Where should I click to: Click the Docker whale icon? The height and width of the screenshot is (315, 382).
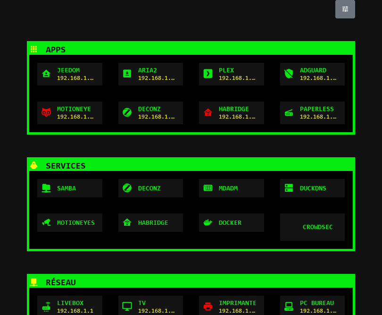coord(208,222)
